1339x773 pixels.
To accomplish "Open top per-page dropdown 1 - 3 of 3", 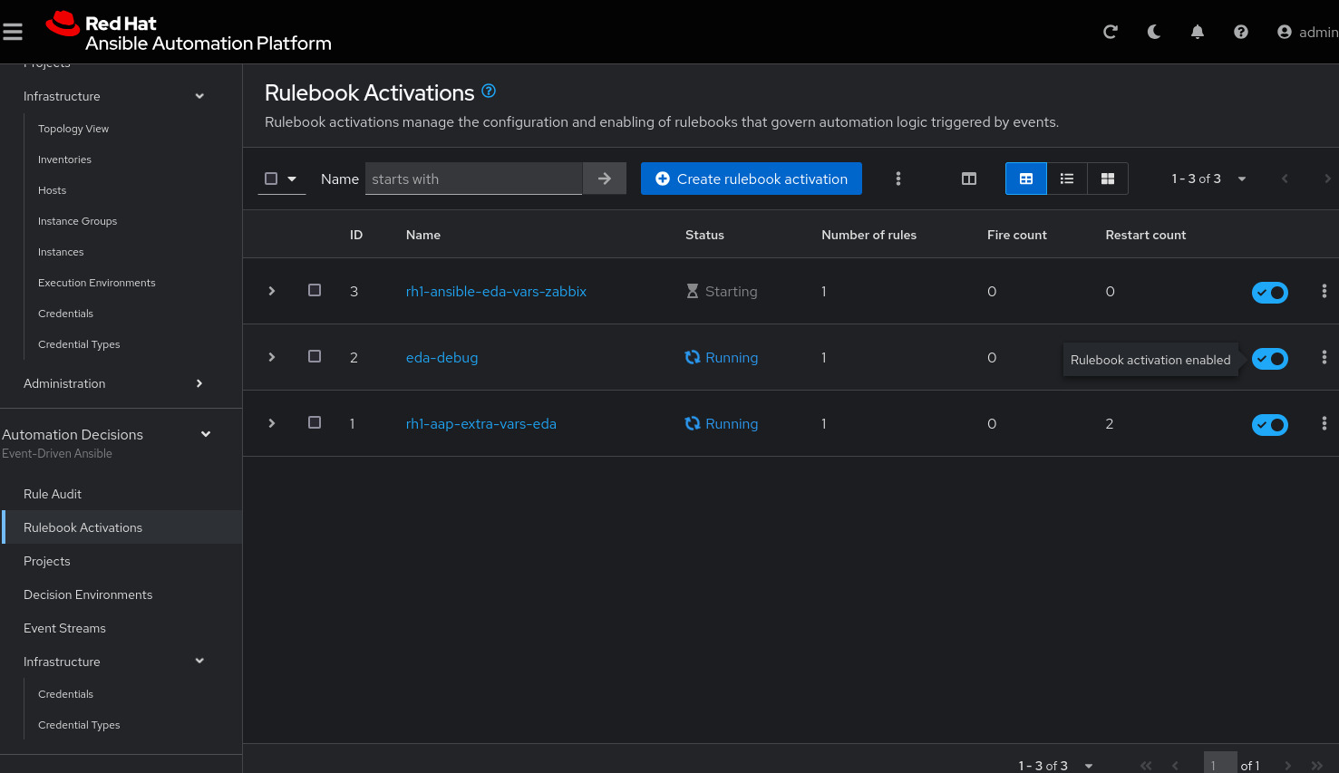I will [1208, 179].
